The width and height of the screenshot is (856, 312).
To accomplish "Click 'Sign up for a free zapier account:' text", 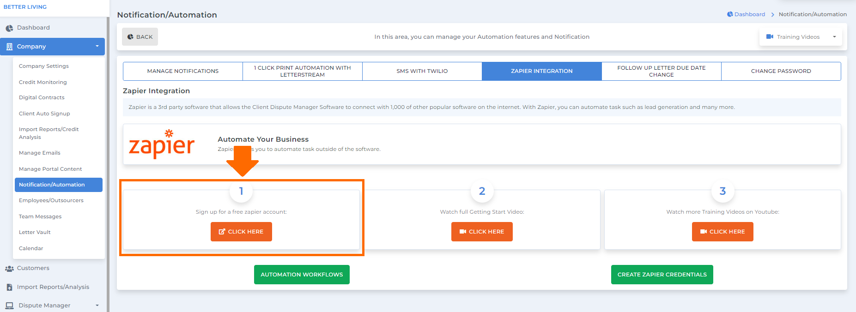I will click(241, 212).
